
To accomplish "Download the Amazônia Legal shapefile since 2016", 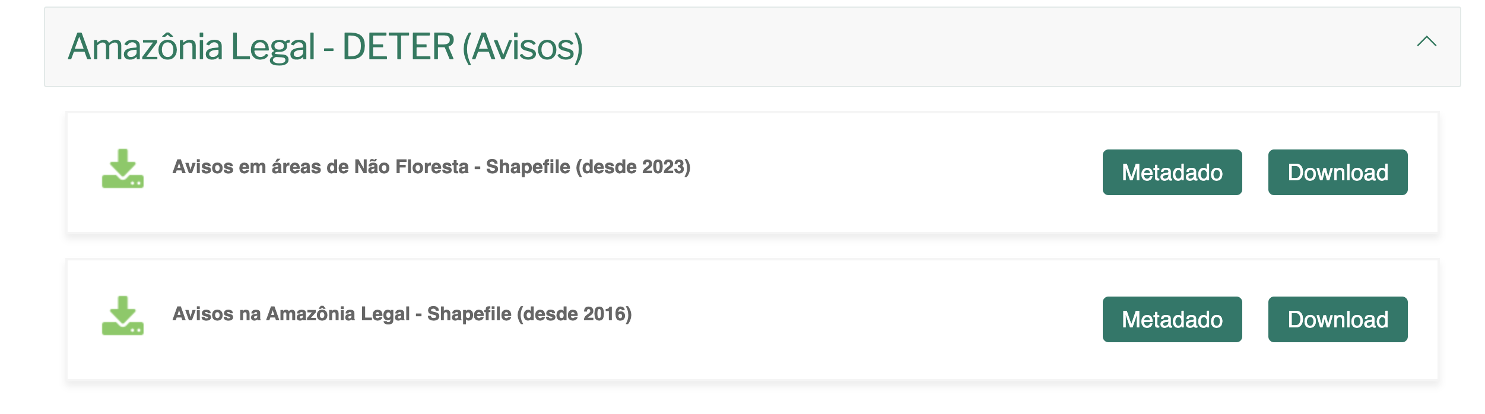I will (1337, 319).
